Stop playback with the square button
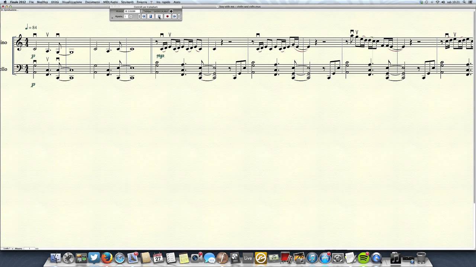The image size is (476, 267). point(151,16)
